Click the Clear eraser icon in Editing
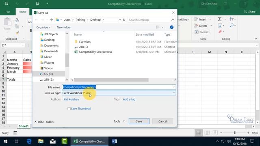260x146 pixels. 220,32
